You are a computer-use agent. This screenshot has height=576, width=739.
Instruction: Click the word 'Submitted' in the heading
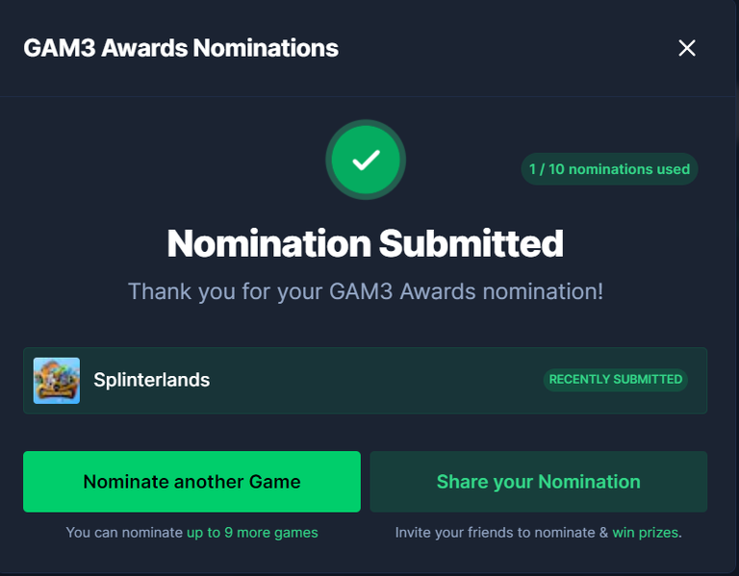point(471,243)
